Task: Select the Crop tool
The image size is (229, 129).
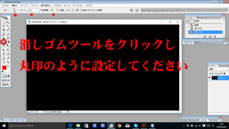Action: pos(4,30)
